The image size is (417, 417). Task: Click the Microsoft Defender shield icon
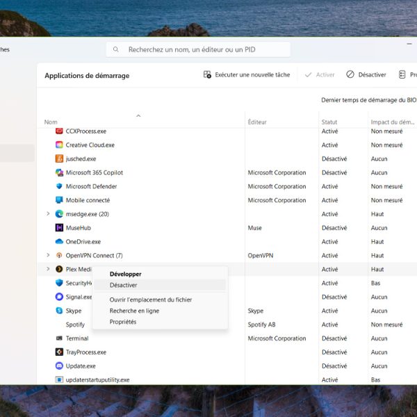pyautogui.click(x=59, y=186)
